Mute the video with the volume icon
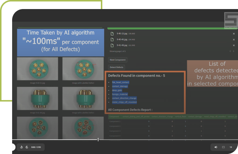The image size is (238, 154). pyautogui.click(x=216, y=147)
